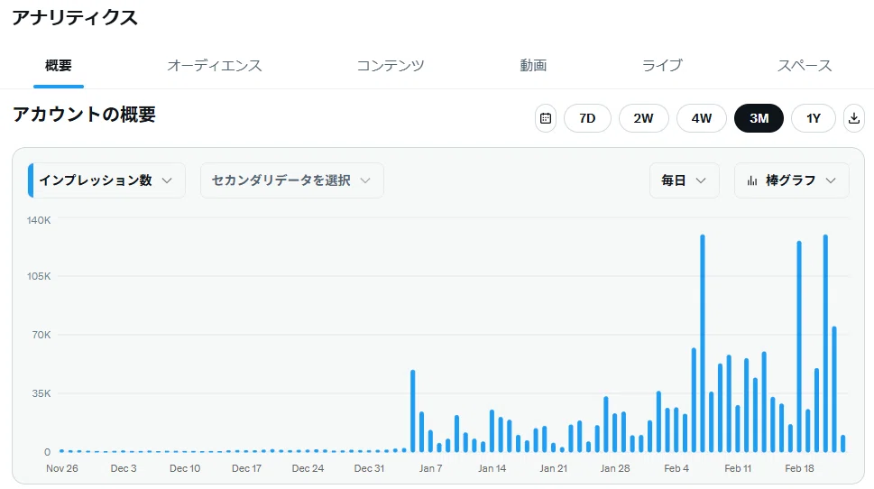874x489 pixels.
Task: Select the 1Y time range
Action: click(814, 118)
